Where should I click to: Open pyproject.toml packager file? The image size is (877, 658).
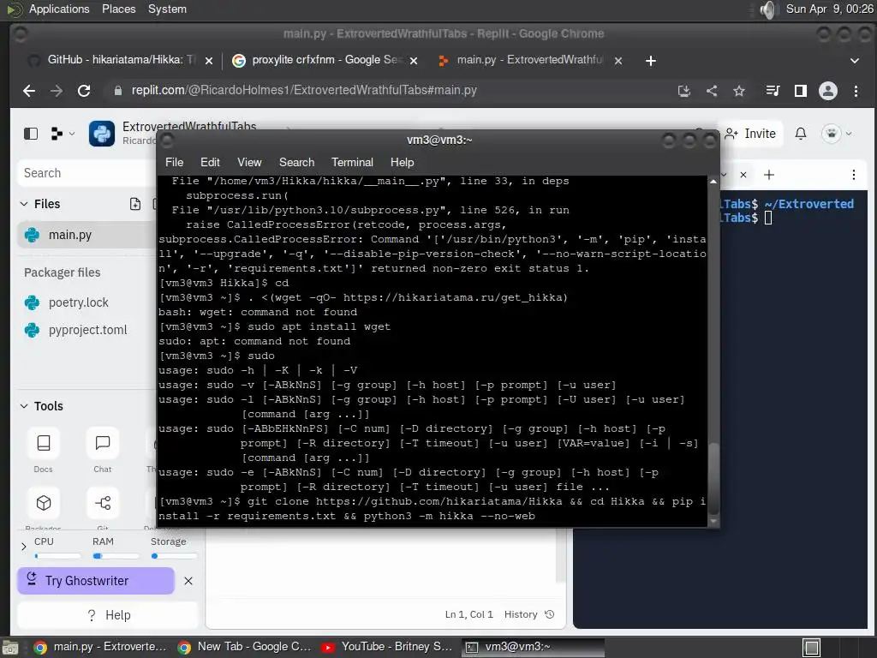tap(87, 330)
